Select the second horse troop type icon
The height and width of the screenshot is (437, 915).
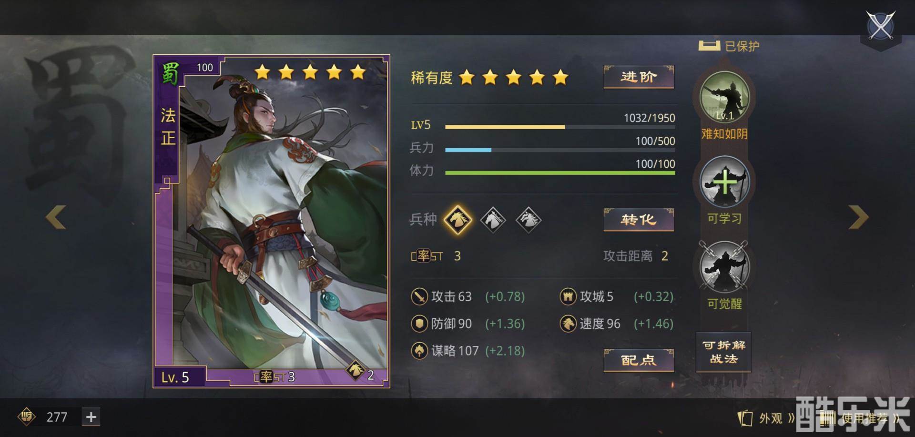(493, 220)
